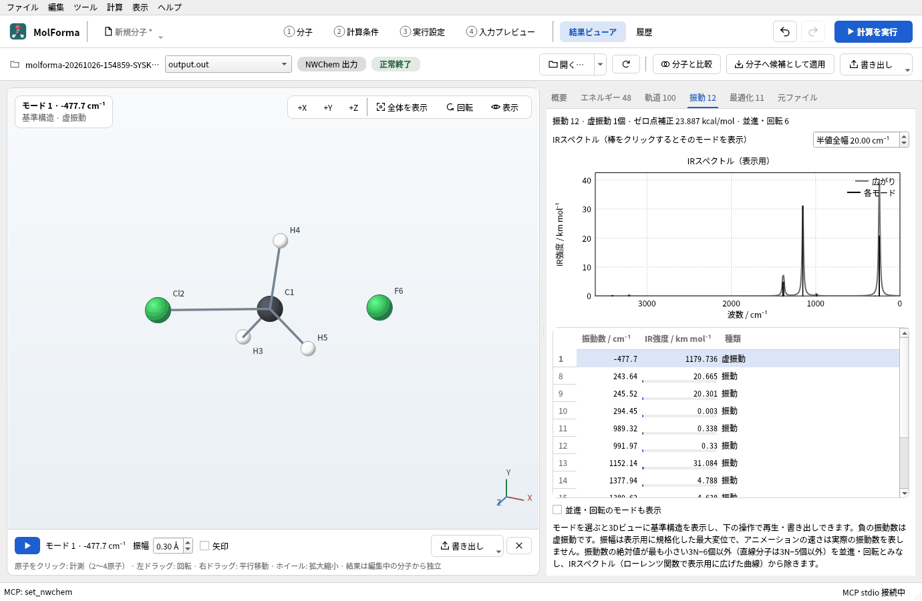Image resolution: width=922 pixels, height=601 pixels.
Task: Click 分子へ候補として適用 button
Action: [780, 64]
